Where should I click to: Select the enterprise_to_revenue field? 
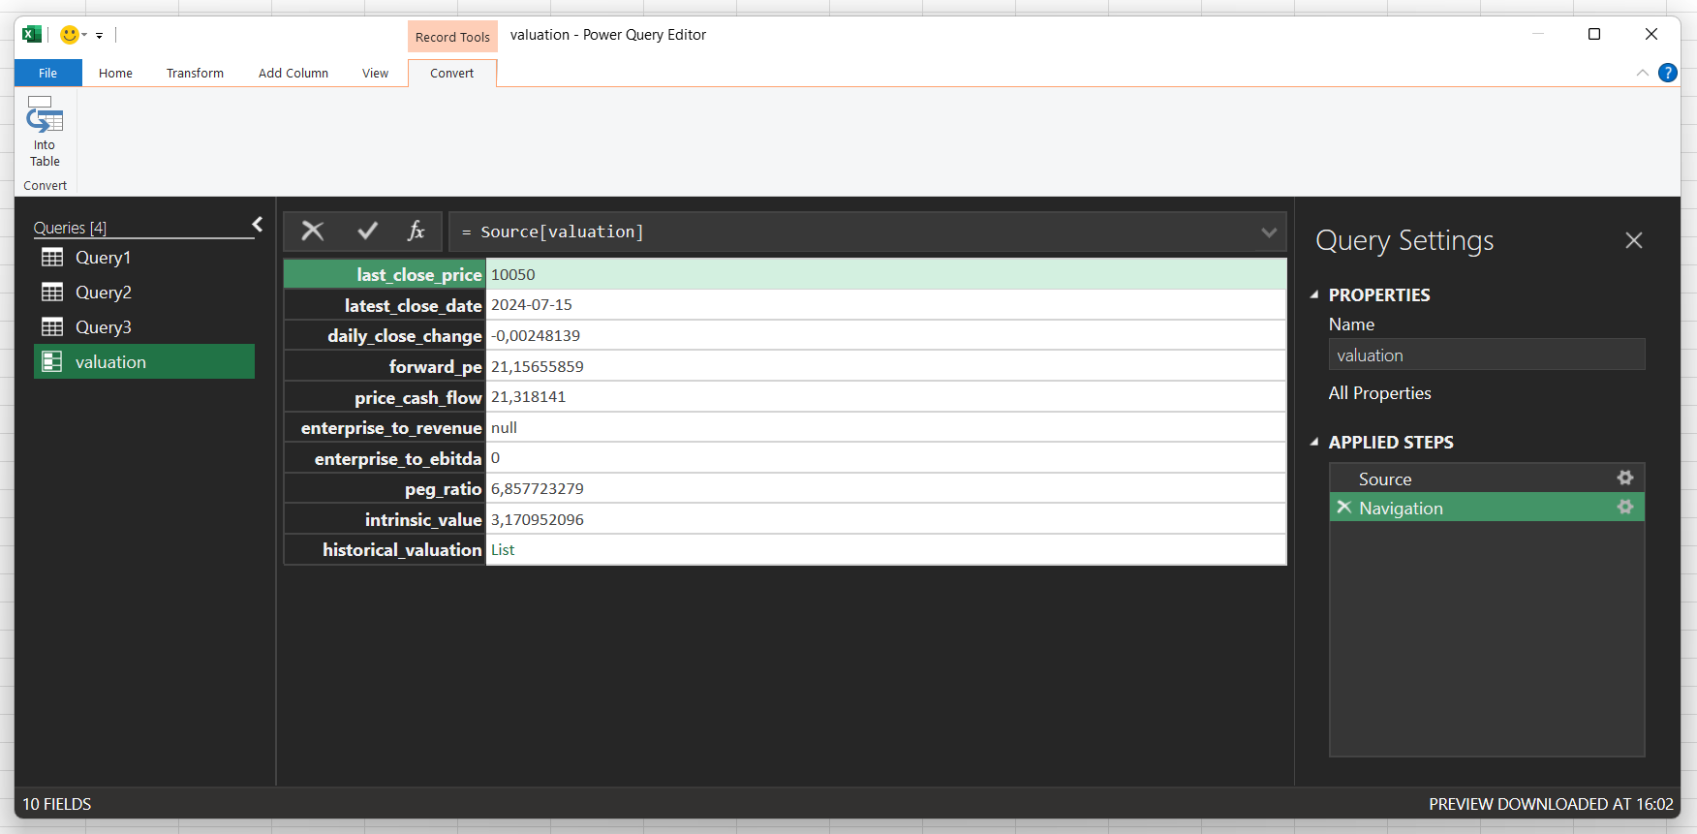(385, 427)
